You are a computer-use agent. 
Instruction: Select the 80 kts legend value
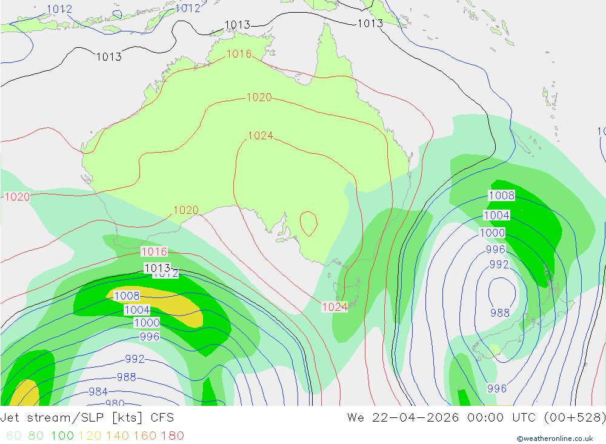tap(36, 436)
